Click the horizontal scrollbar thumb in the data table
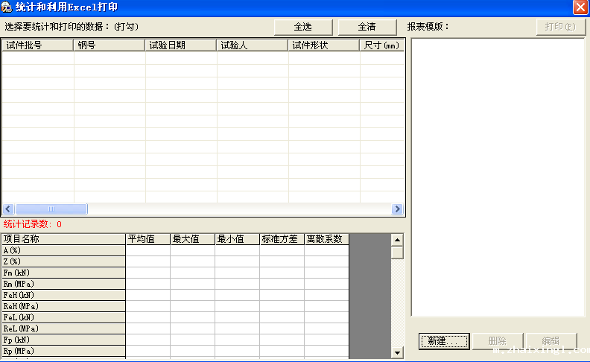This screenshot has height=362, width=590. (x=51, y=209)
